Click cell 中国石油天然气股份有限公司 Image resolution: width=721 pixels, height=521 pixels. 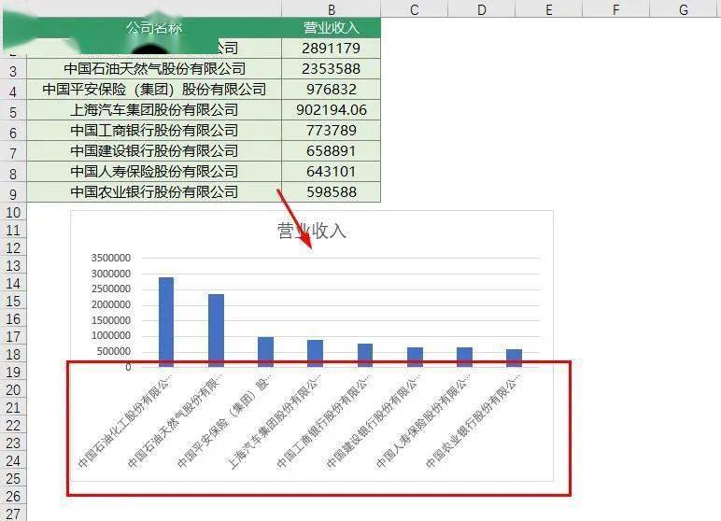click(154, 68)
